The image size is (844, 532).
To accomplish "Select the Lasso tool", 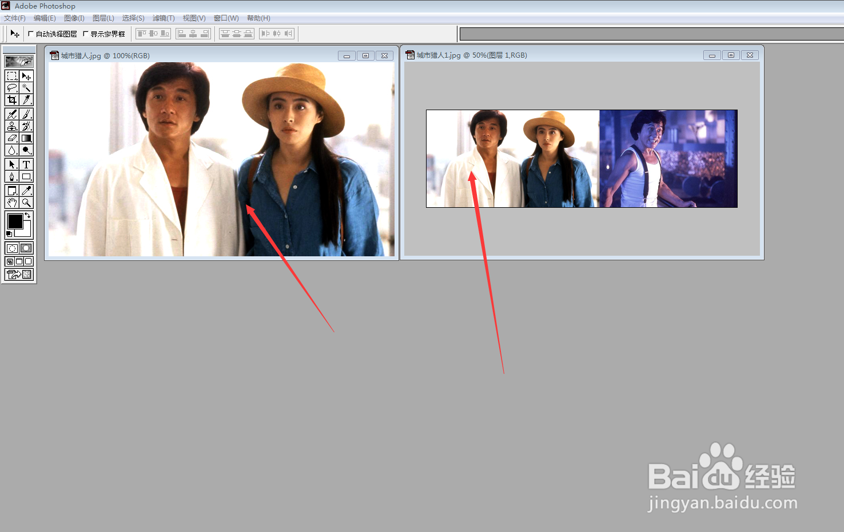I will pos(12,88).
